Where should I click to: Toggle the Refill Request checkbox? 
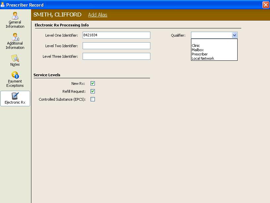point(93,91)
